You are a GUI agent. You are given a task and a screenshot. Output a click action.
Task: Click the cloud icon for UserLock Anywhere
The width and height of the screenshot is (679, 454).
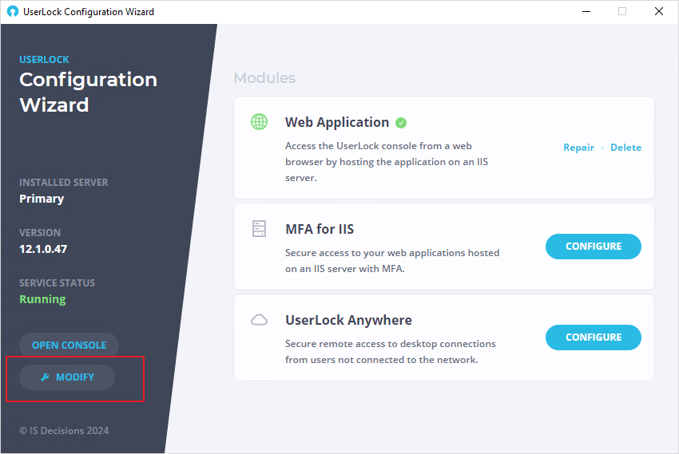coord(259,320)
